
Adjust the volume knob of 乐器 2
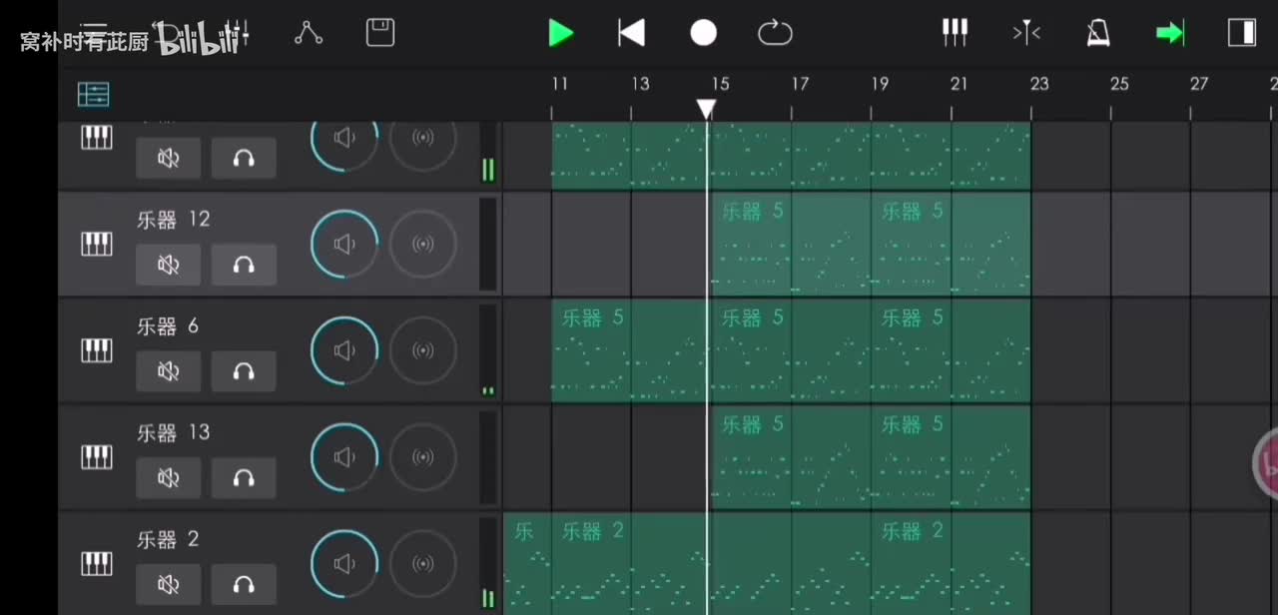point(344,564)
